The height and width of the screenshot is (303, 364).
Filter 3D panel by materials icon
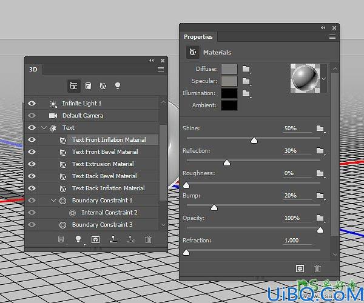[x=103, y=86]
